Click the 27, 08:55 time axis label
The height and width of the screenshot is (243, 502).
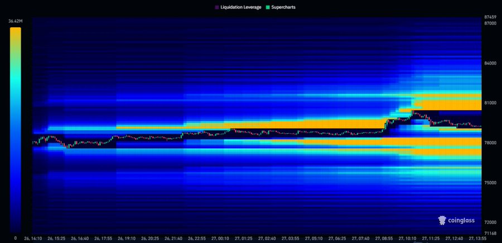tap(384, 239)
